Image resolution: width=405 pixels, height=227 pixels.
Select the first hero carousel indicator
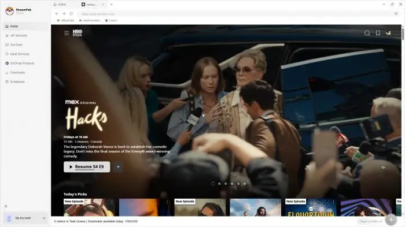213,184
